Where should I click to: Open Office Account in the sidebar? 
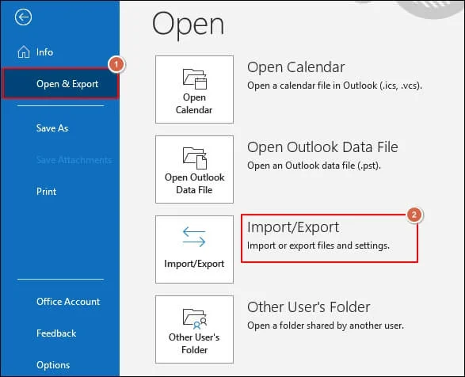coord(68,302)
